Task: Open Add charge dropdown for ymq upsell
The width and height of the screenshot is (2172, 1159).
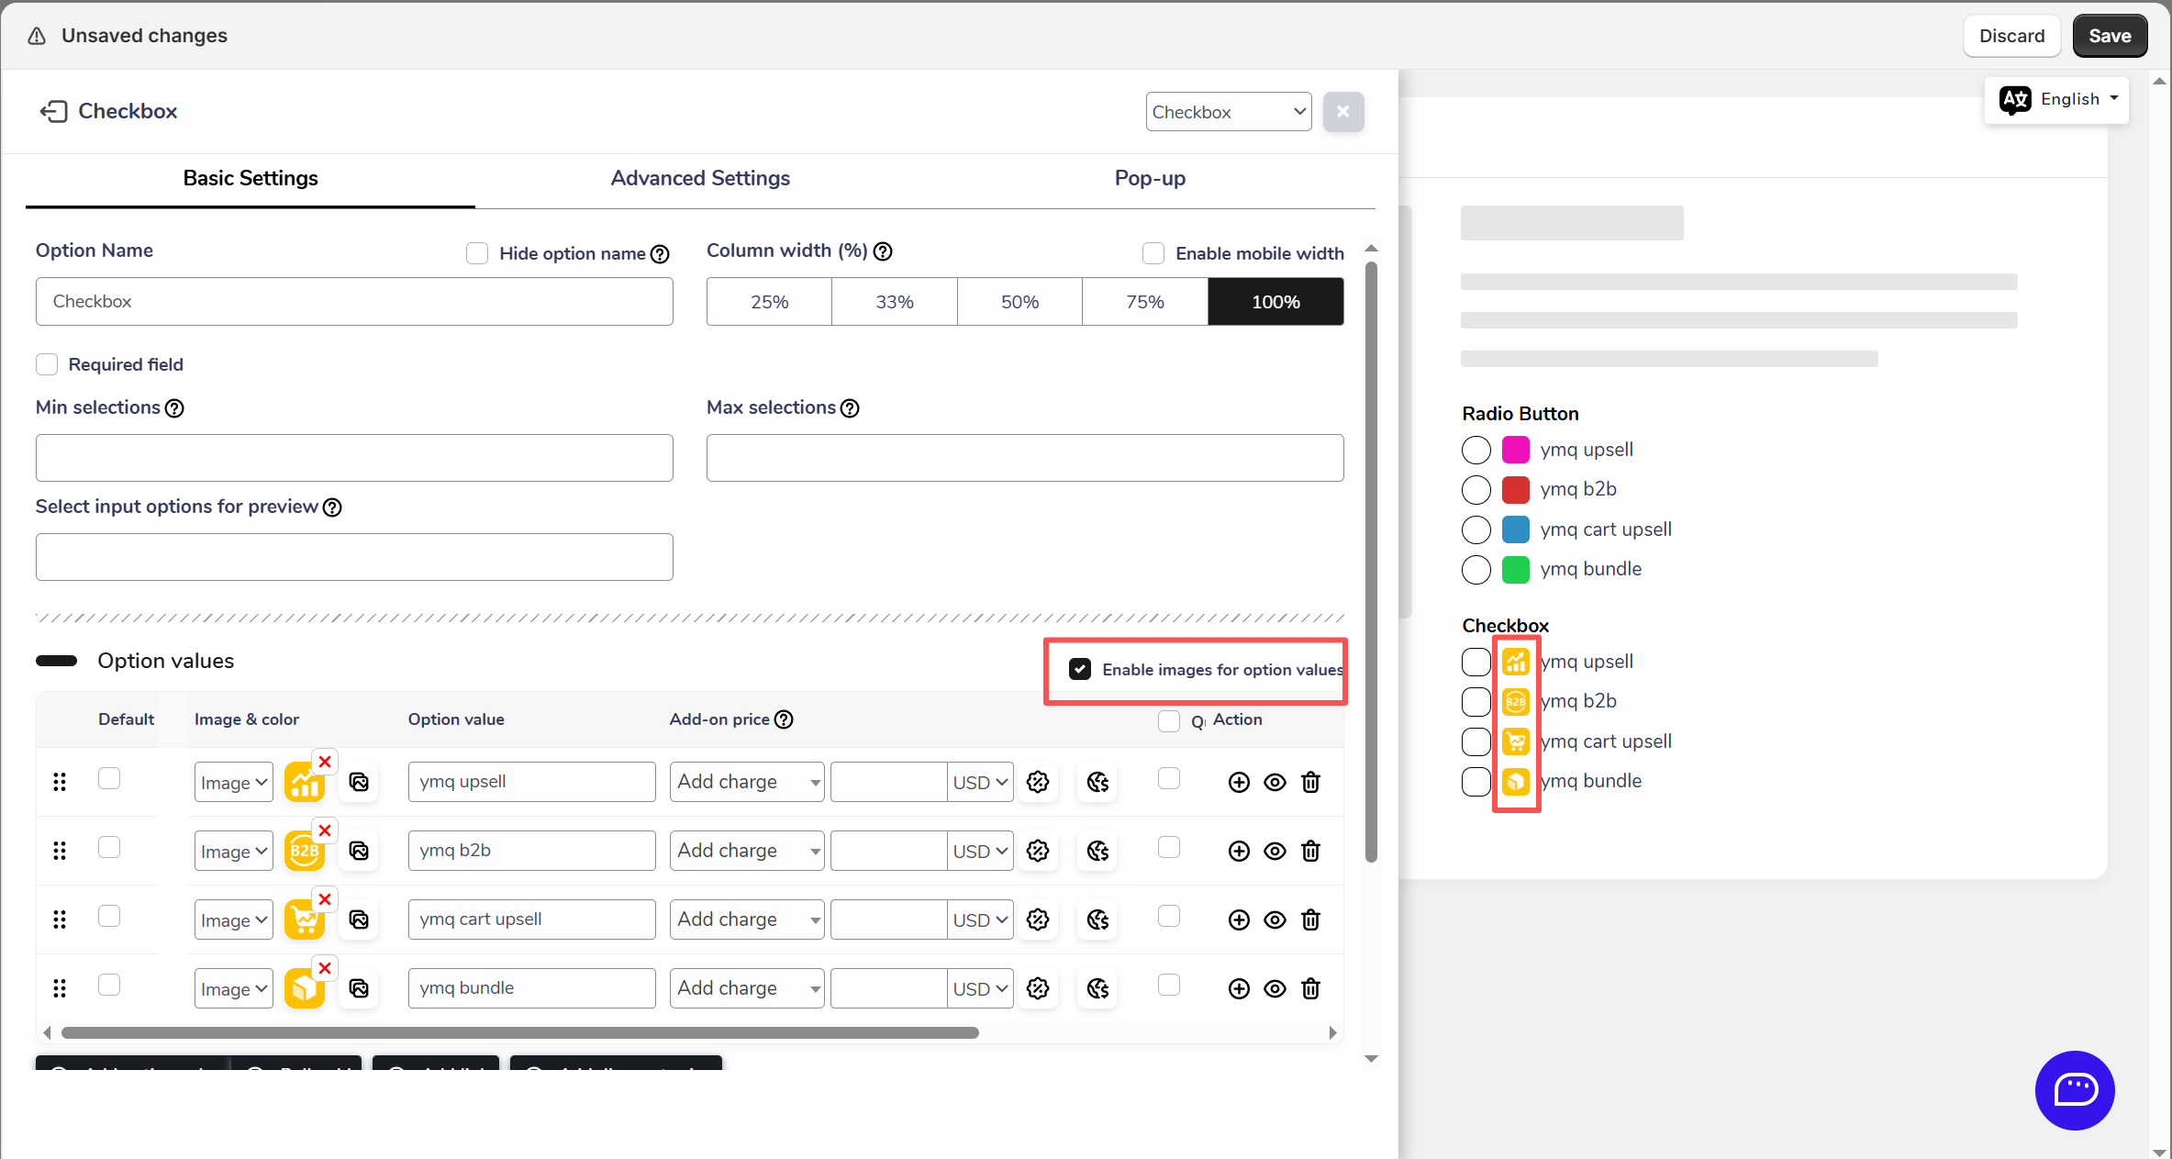Action: [x=747, y=782]
